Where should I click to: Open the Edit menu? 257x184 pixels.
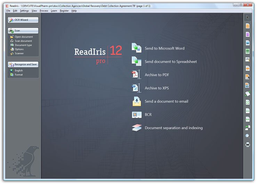click(x=15, y=11)
